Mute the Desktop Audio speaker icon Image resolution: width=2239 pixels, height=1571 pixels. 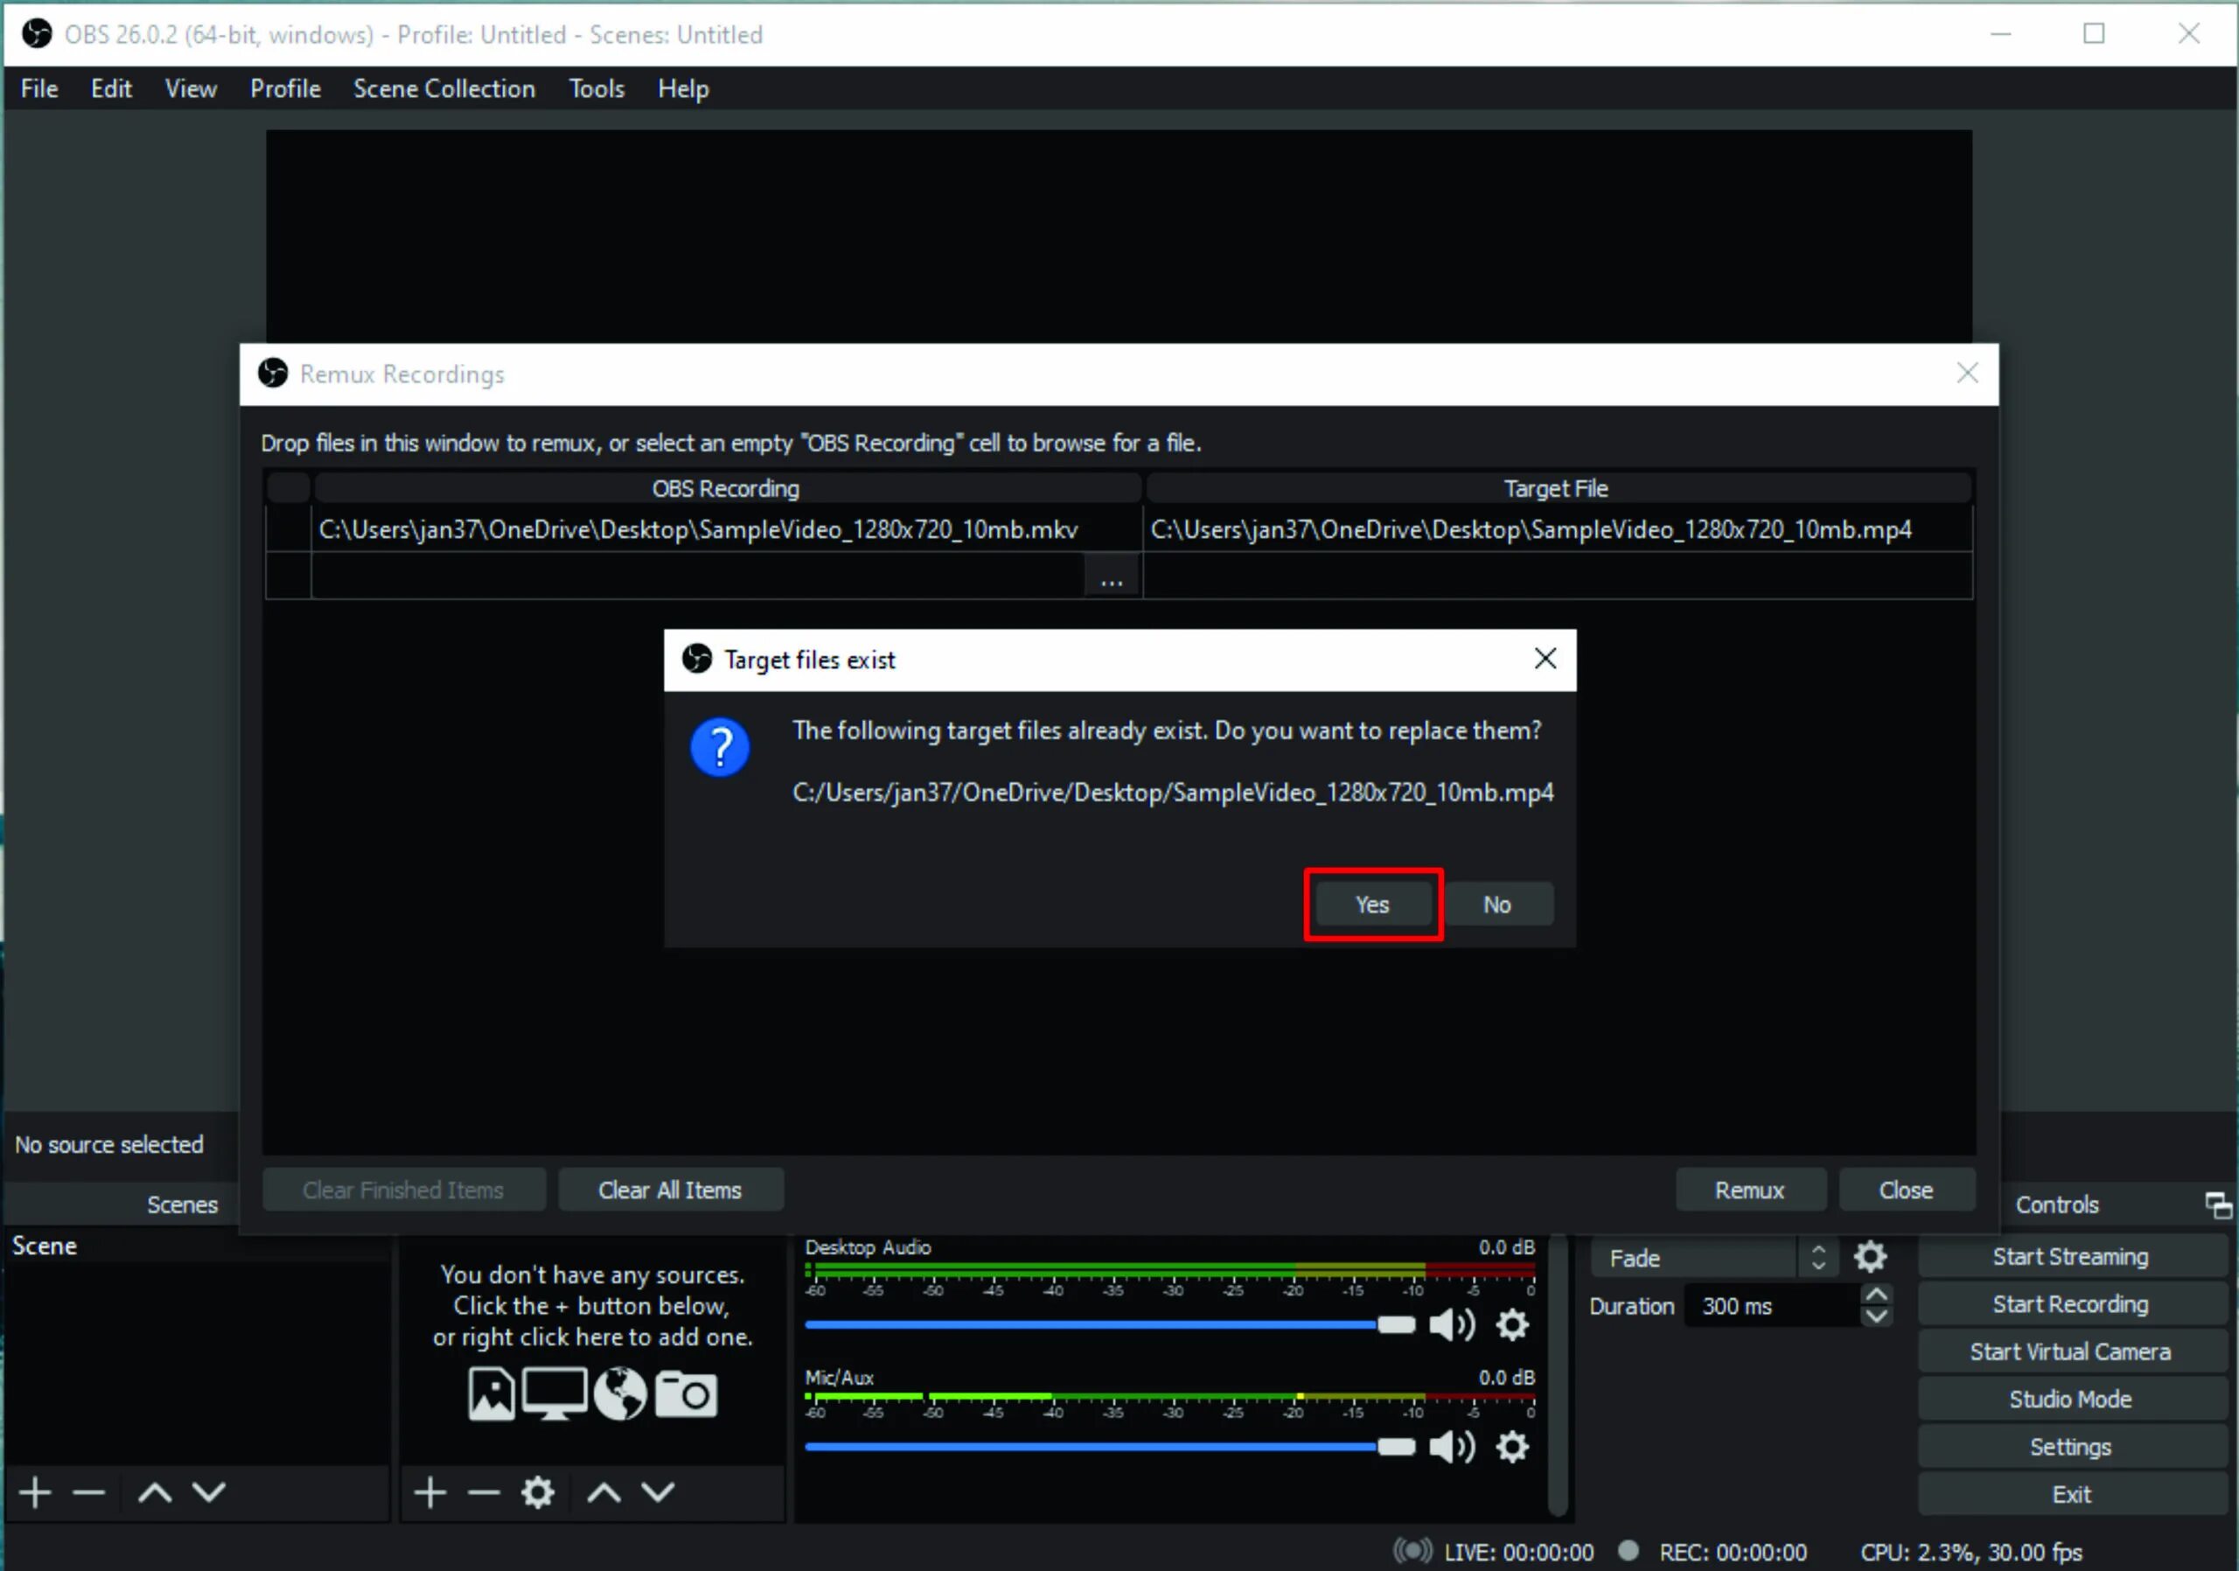coord(1451,1324)
